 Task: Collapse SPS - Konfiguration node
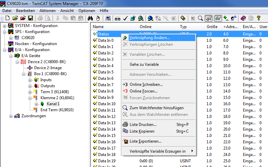4,32
